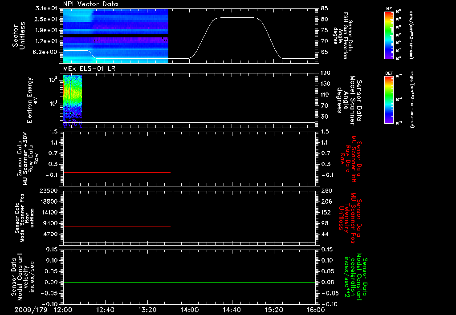The image size is (456, 315).
Task: Click the "Sector Unitless" axis label
Action: pyautogui.click(x=19, y=36)
